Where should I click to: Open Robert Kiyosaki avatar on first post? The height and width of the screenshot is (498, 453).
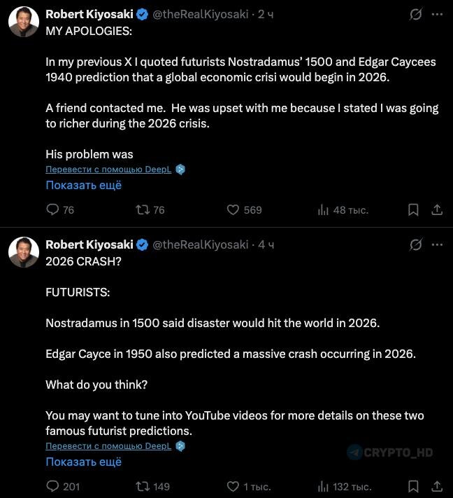23,22
